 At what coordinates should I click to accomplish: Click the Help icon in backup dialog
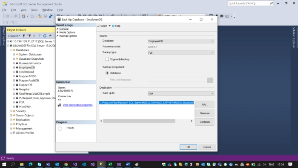coord(113,26)
